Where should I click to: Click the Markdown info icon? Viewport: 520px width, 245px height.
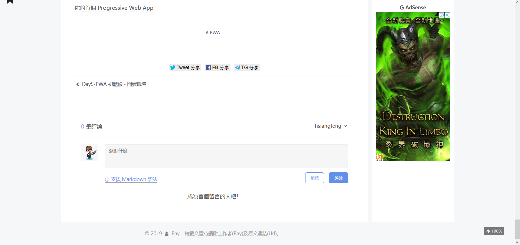pos(107,180)
